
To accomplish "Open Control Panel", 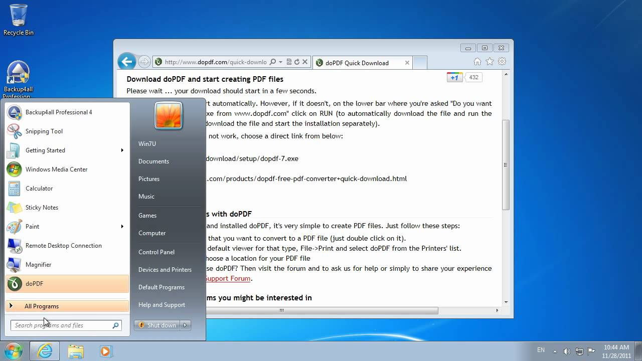I will (x=156, y=252).
